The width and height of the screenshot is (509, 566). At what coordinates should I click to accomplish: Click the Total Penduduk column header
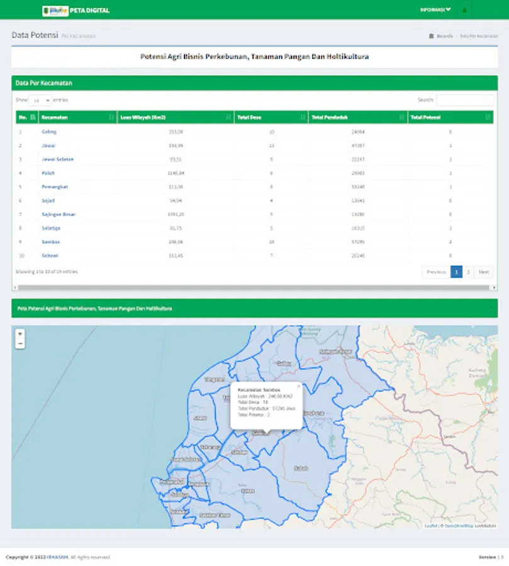tap(357, 117)
